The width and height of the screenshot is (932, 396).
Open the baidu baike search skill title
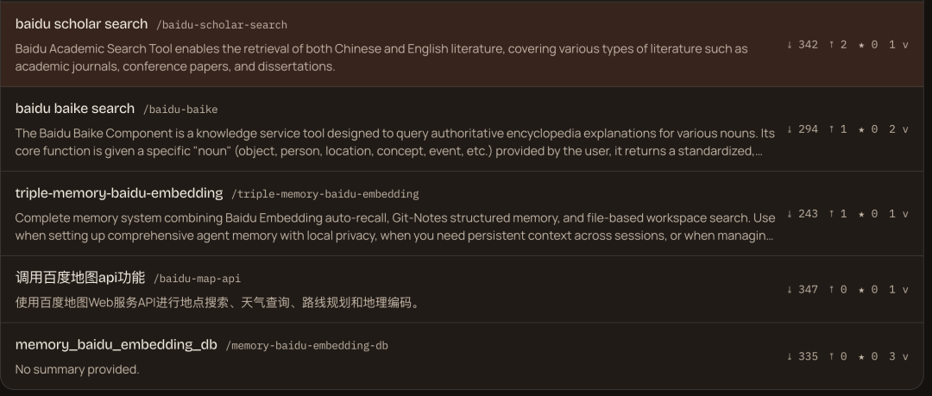[75, 109]
